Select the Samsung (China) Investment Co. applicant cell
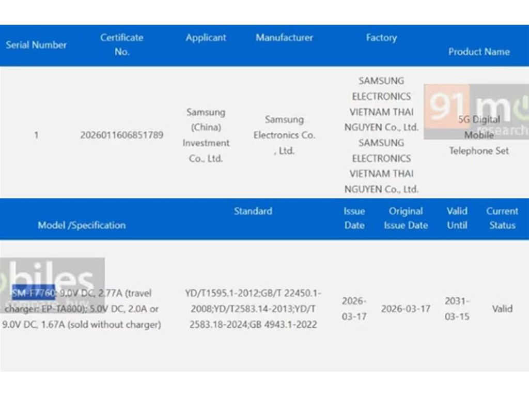Viewport: 529px width, 397px height. (206, 135)
